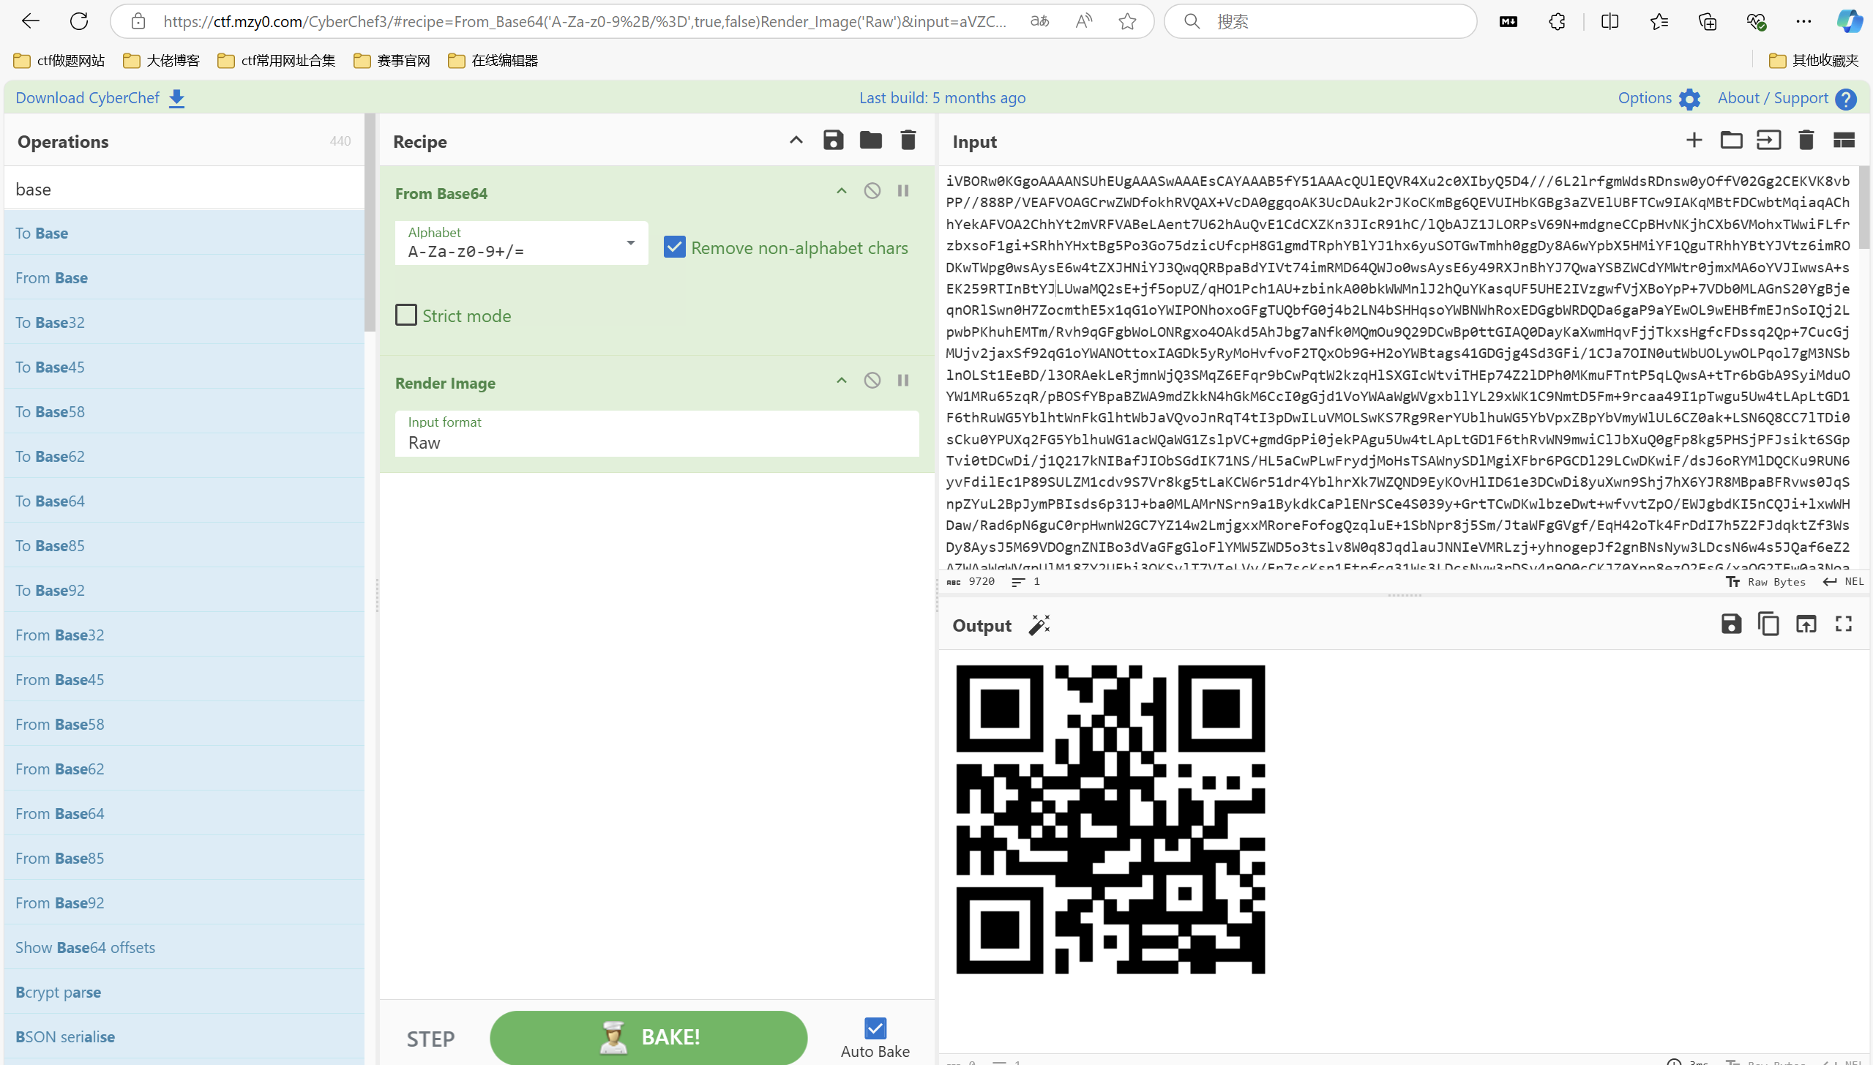This screenshot has height=1065, width=1873.
Task: Select the To Base85 operation
Action: tap(184, 545)
